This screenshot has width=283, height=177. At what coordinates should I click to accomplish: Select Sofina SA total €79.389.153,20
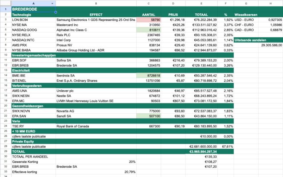click(x=201, y=60)
